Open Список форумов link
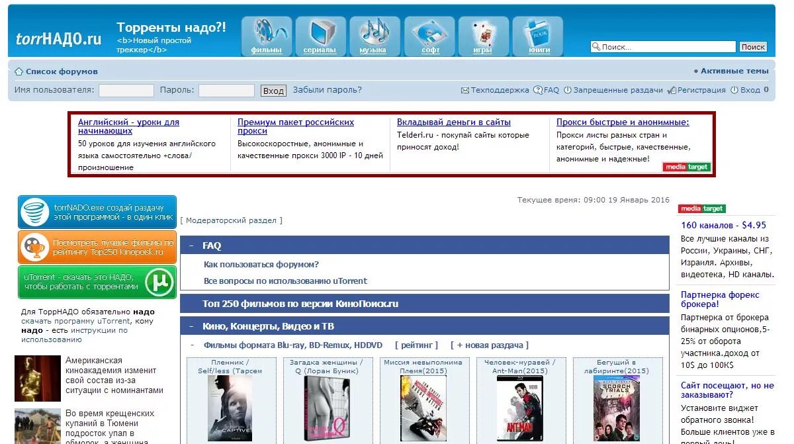 click(62, 71)
